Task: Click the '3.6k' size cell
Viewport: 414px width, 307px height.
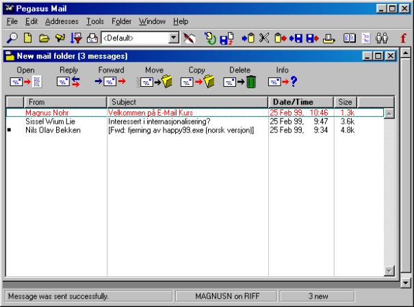Action: click(x=347, y=121)
